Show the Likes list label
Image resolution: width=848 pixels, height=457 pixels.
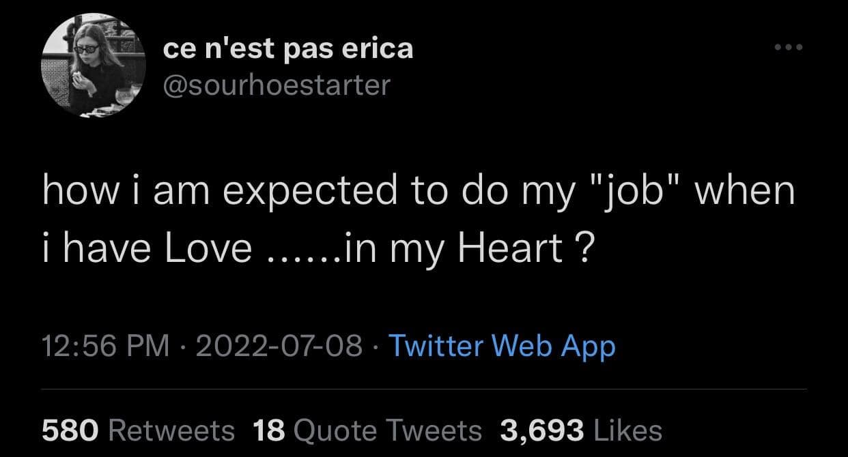pyautogui.click(x=628, y=430)
